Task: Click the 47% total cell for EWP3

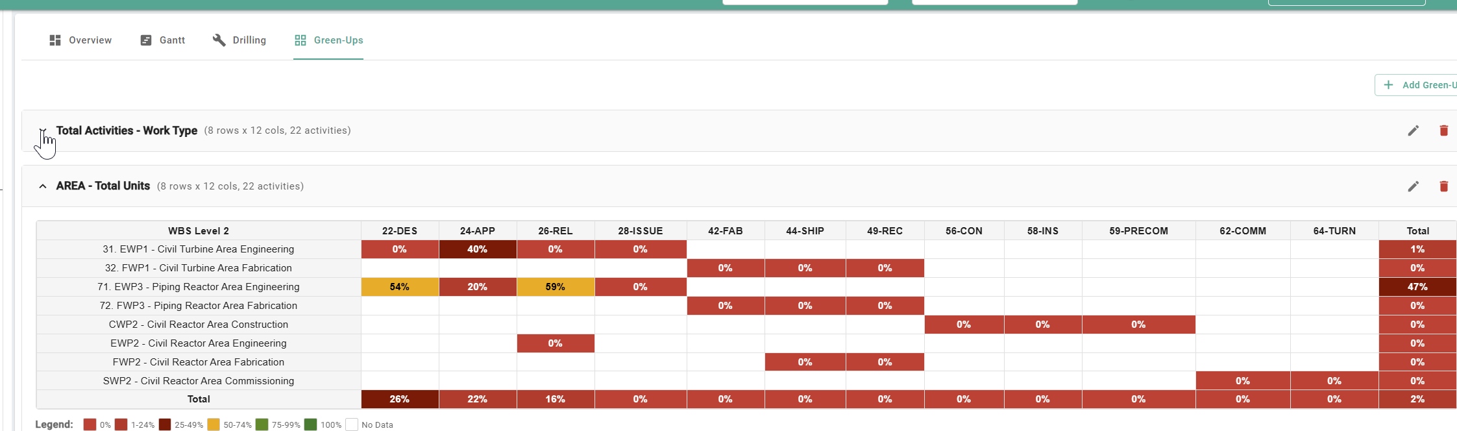Action: click(1417, 287)
